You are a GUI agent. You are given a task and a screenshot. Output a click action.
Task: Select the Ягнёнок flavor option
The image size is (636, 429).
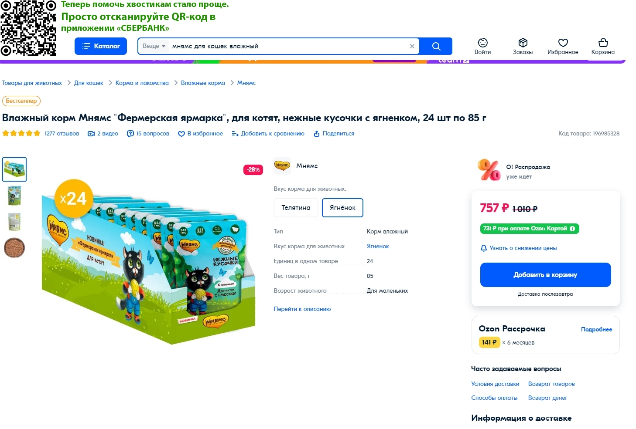342,208
